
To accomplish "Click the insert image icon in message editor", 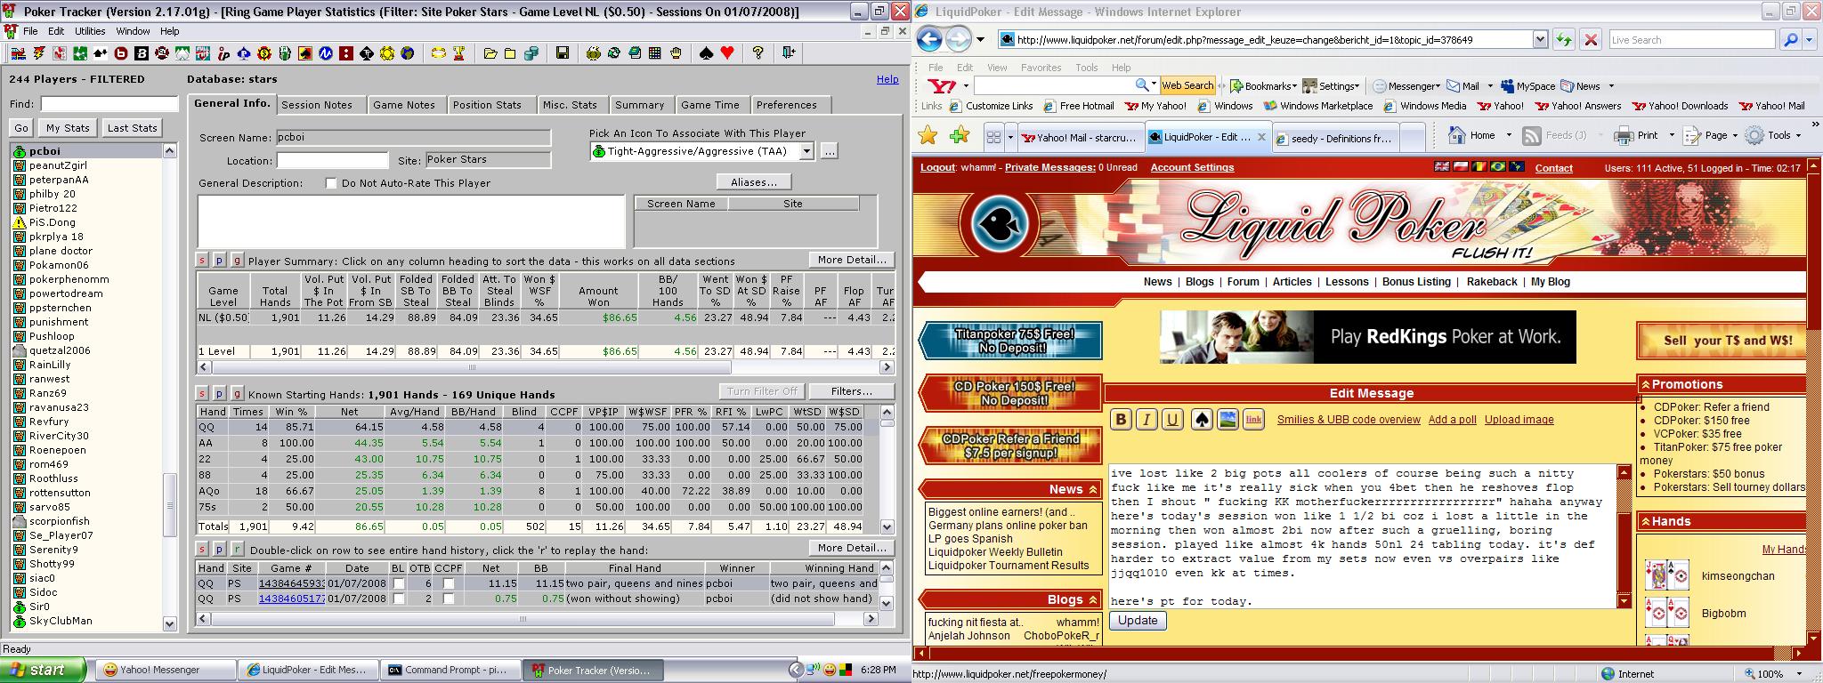I will (1227, 420).
